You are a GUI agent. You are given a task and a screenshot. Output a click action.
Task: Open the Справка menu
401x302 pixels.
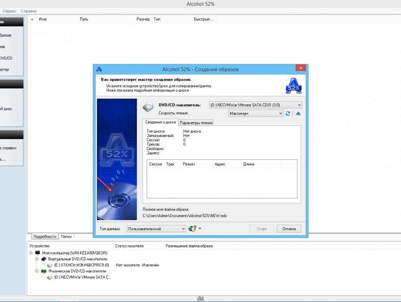point(28,11)
